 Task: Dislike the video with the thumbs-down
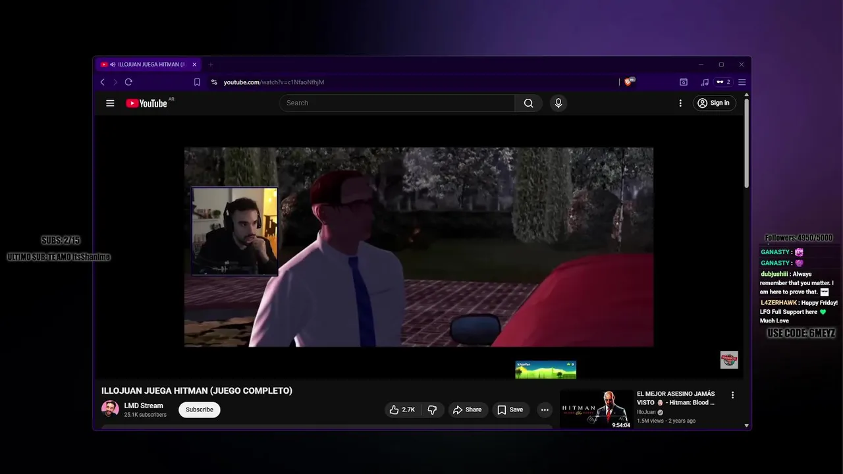432,409
